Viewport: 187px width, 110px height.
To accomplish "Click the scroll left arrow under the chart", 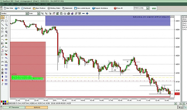I will tap(176, 103).
